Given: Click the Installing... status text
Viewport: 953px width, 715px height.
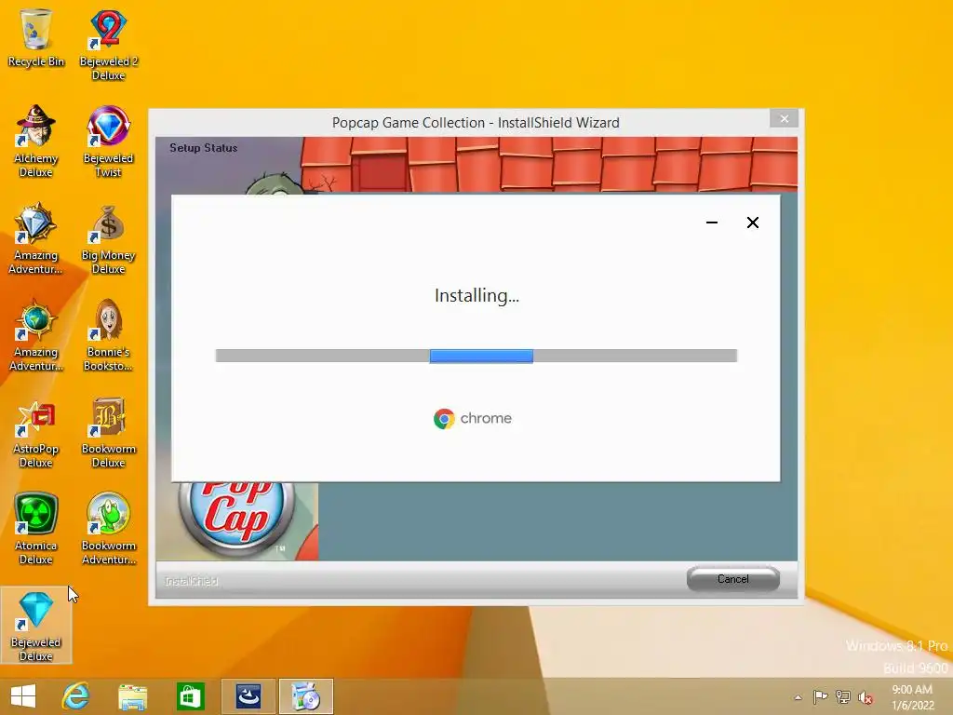Looking at the screenshot, I should 476,295.
